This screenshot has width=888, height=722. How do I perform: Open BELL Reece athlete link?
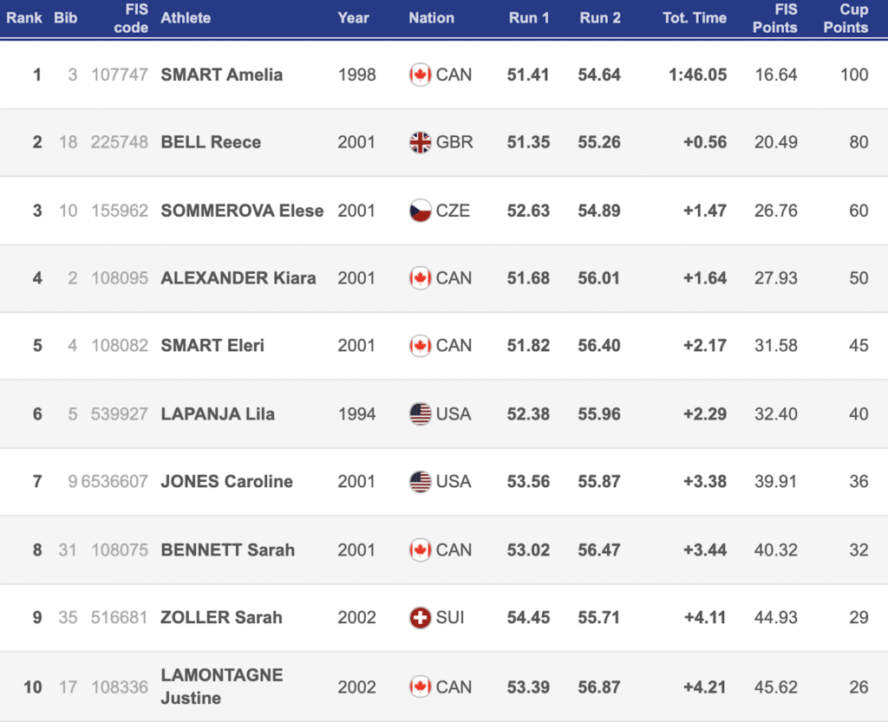(211, 142)
